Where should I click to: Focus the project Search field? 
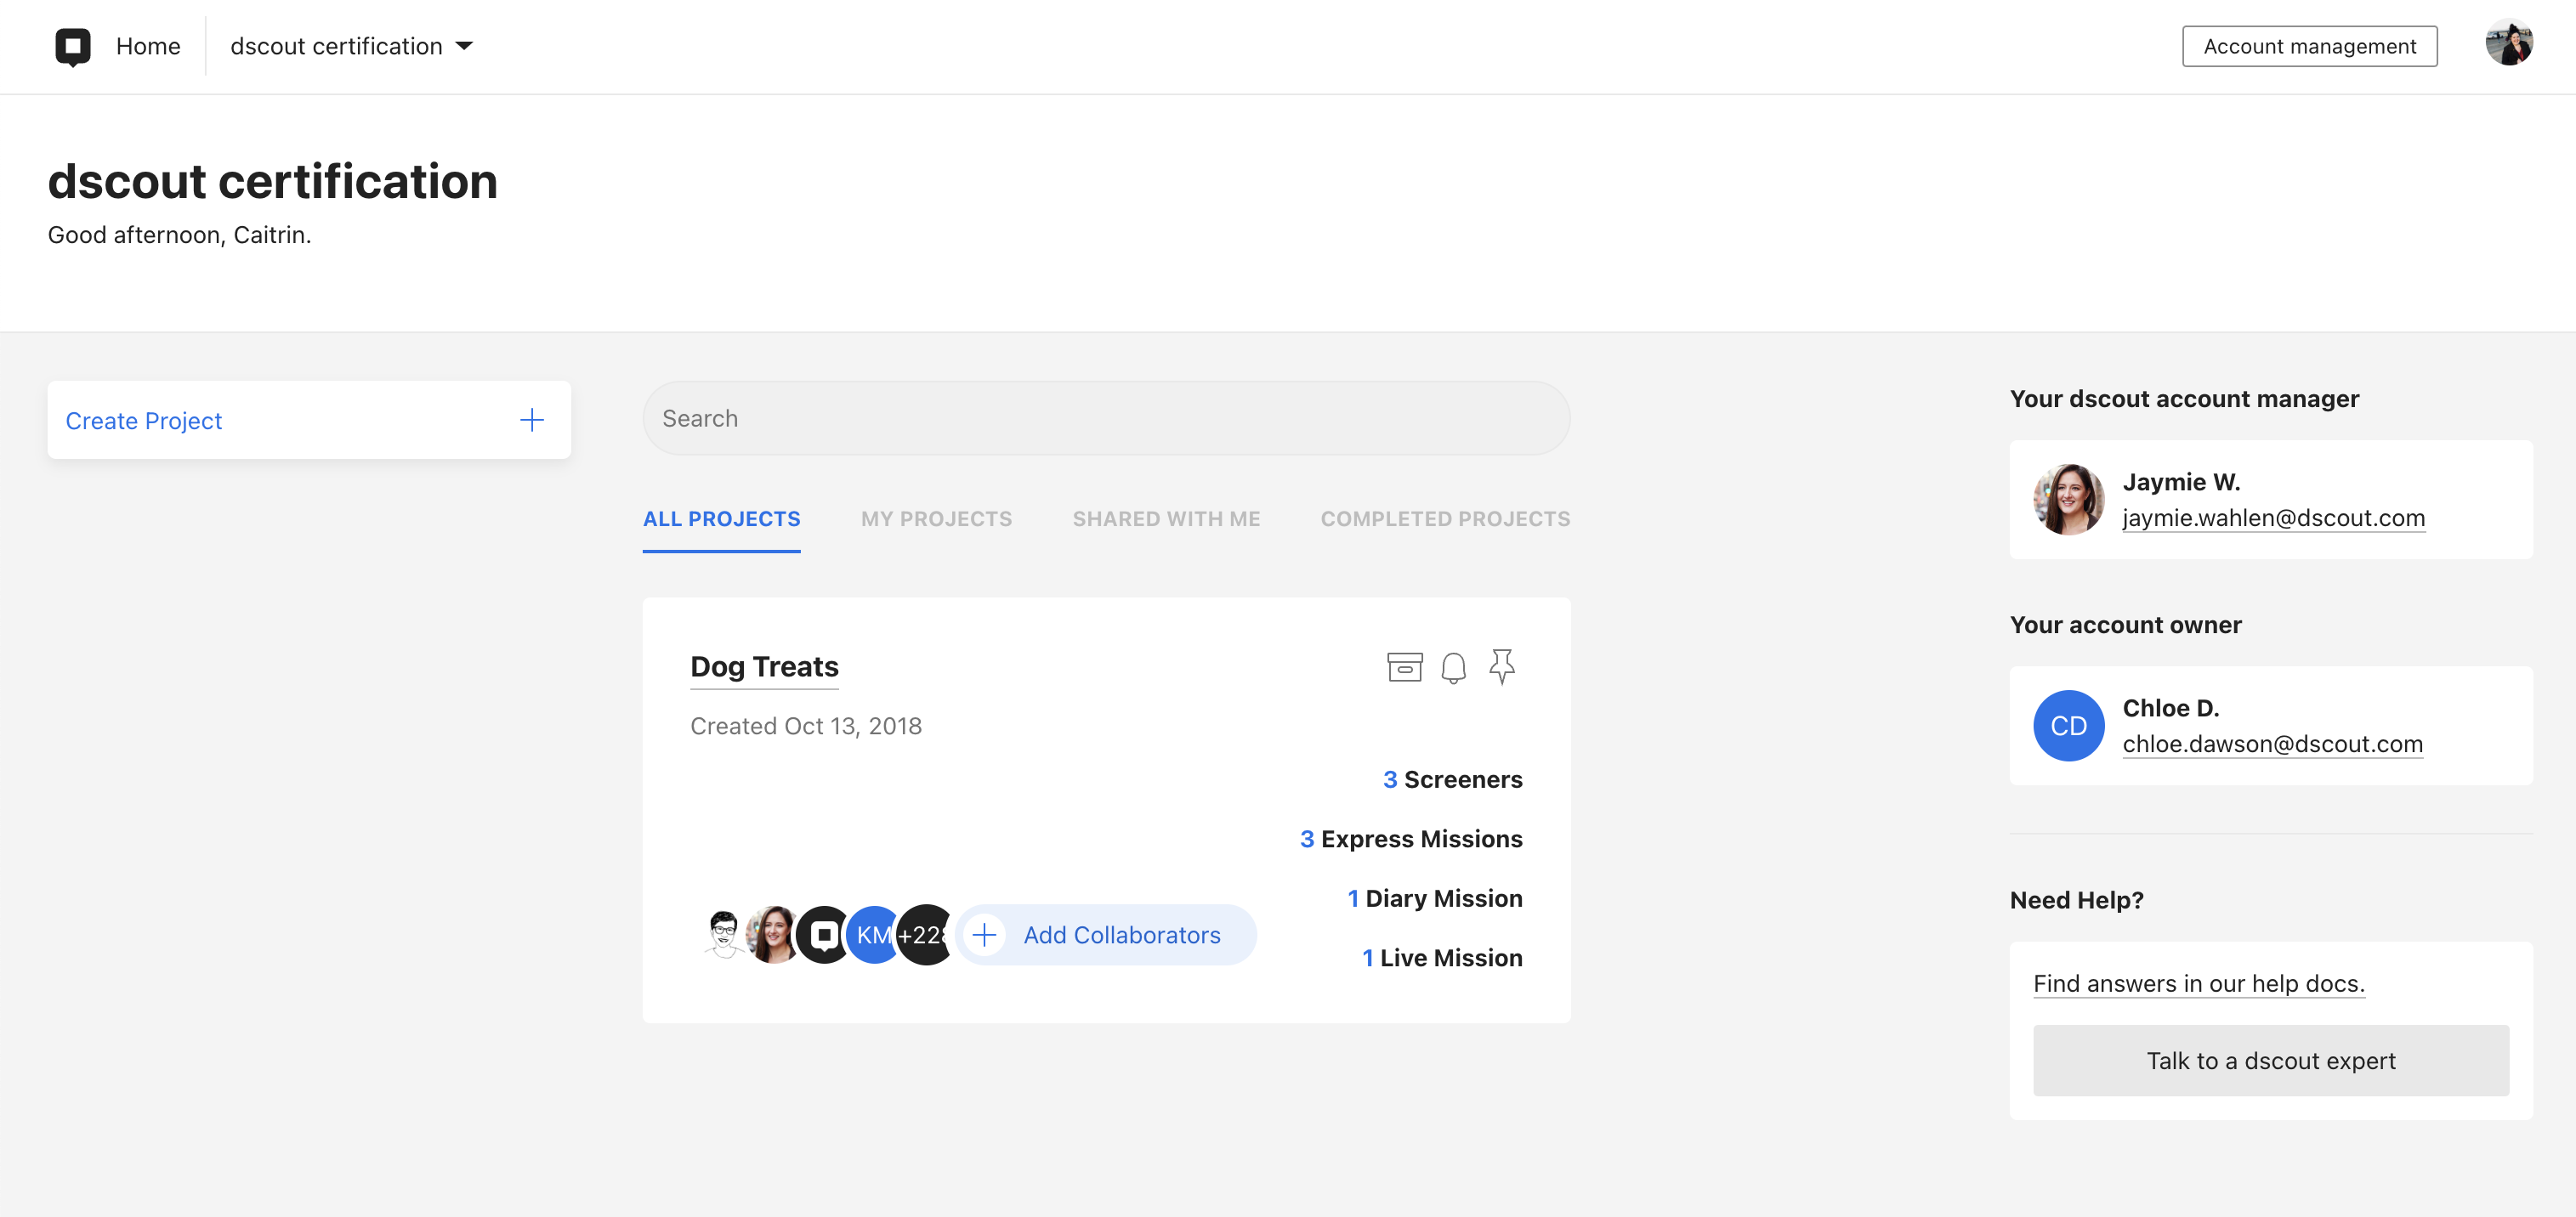point(1106,418)
